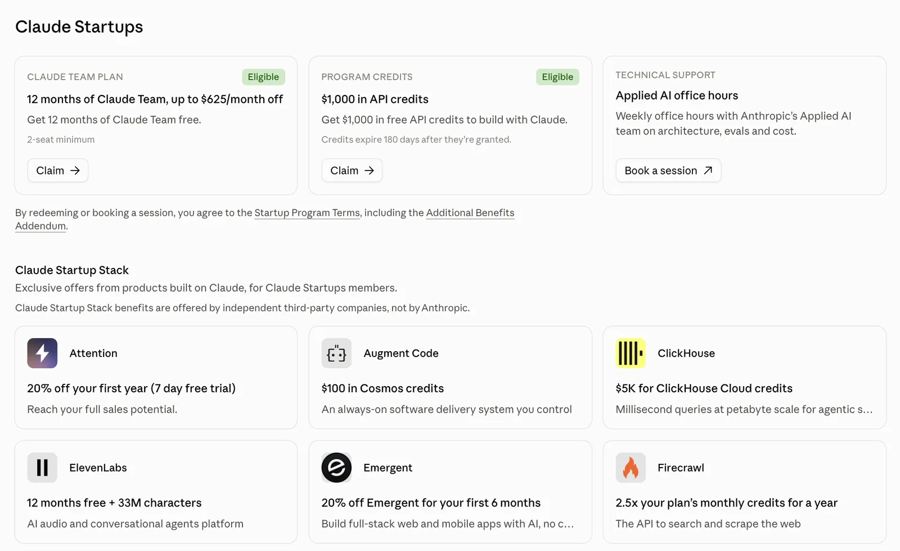
Task: Click 'The API to search and scrape the web'
Action: pyautogui.click(x=708, y=523)
